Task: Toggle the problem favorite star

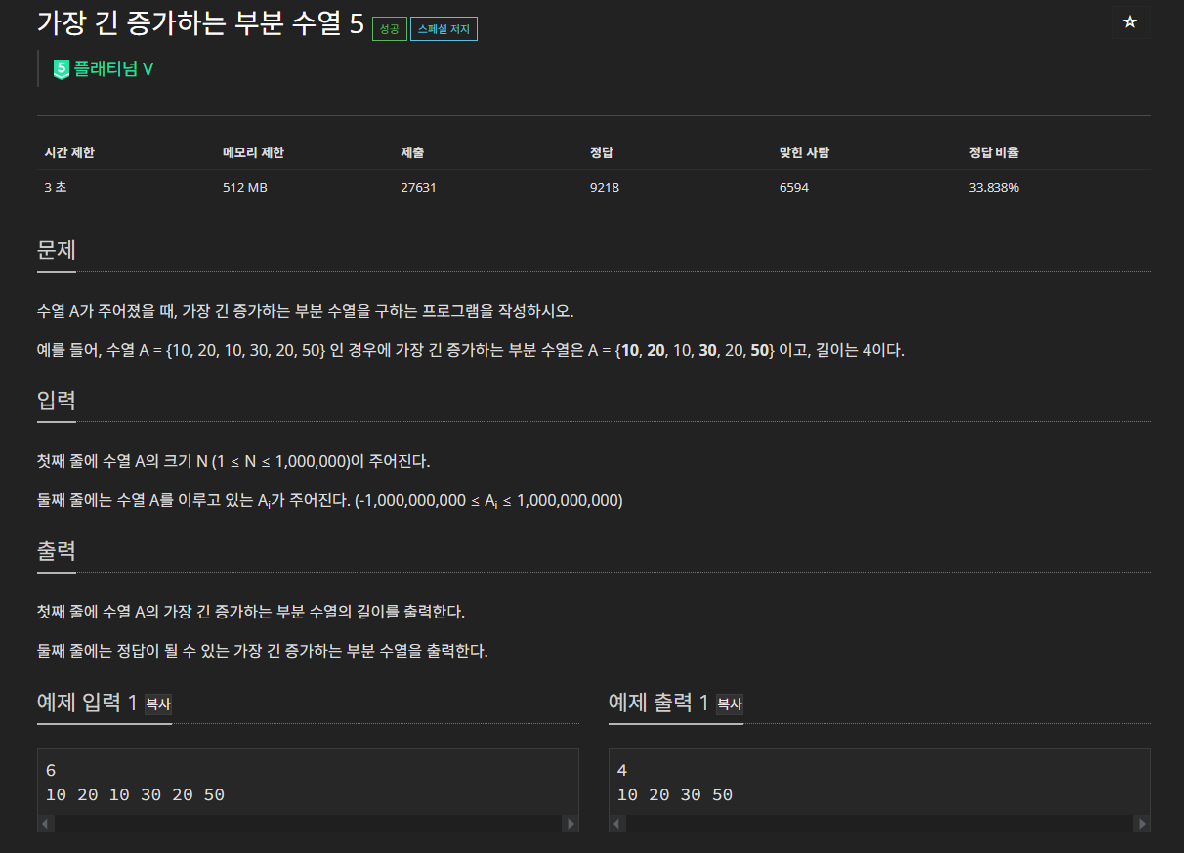Action: 1129,21
